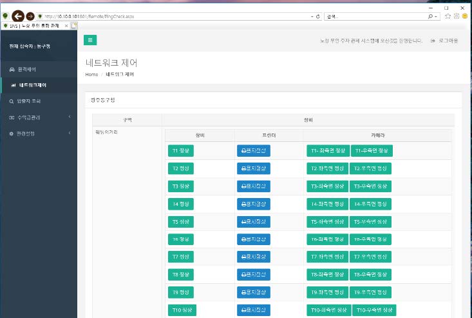
Task: Click the Home breadcrumb link
Action: pos(91,75)
